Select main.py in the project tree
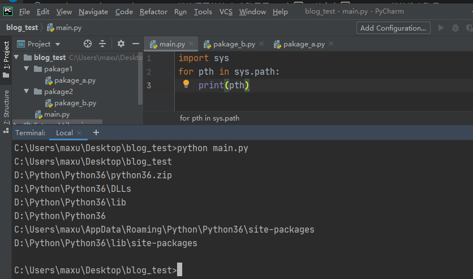 click(x=57, y=114)
